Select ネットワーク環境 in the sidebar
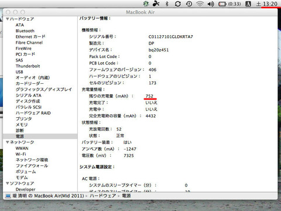The image size is (281, 211). (32, 160)
